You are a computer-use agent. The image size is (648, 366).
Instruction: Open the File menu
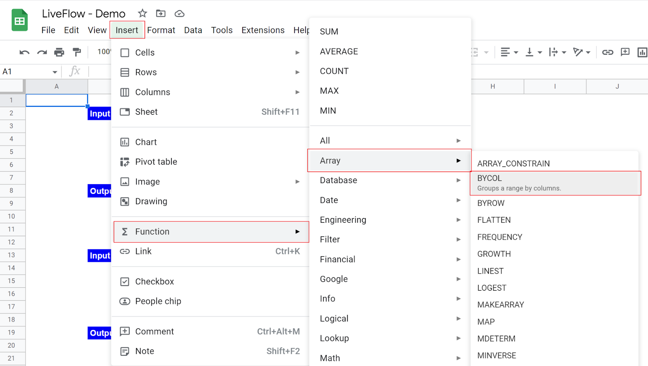pos(48,30)
